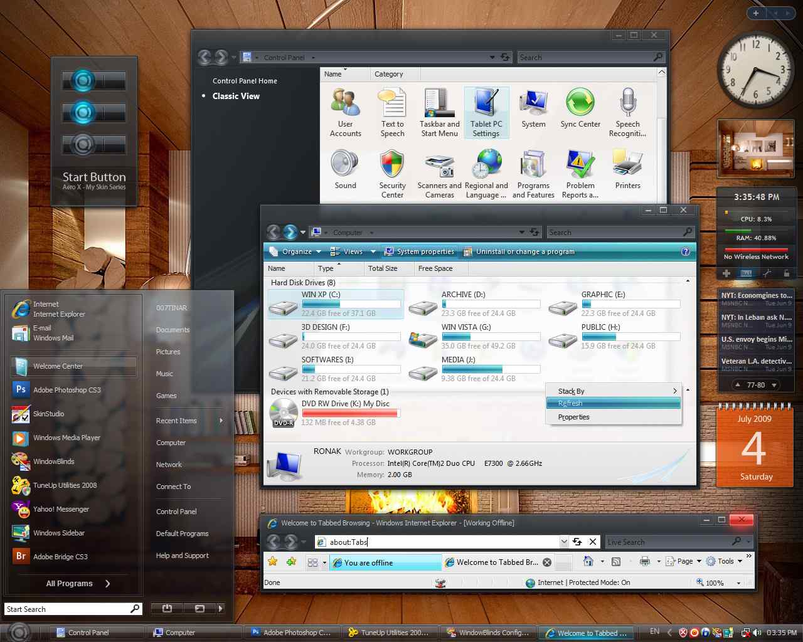The height and width of the screenshot is (642, 803).
Task: Click Add to Favorites icon in IE
Action: [291, 561]
